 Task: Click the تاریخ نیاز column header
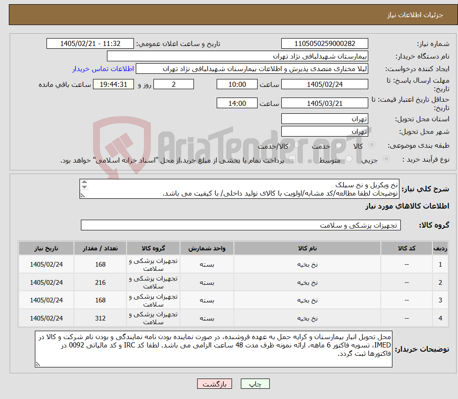46,248
